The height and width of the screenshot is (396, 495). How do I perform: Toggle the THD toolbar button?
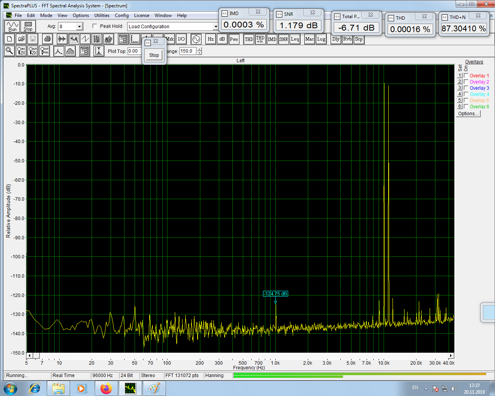coord(249,39)
